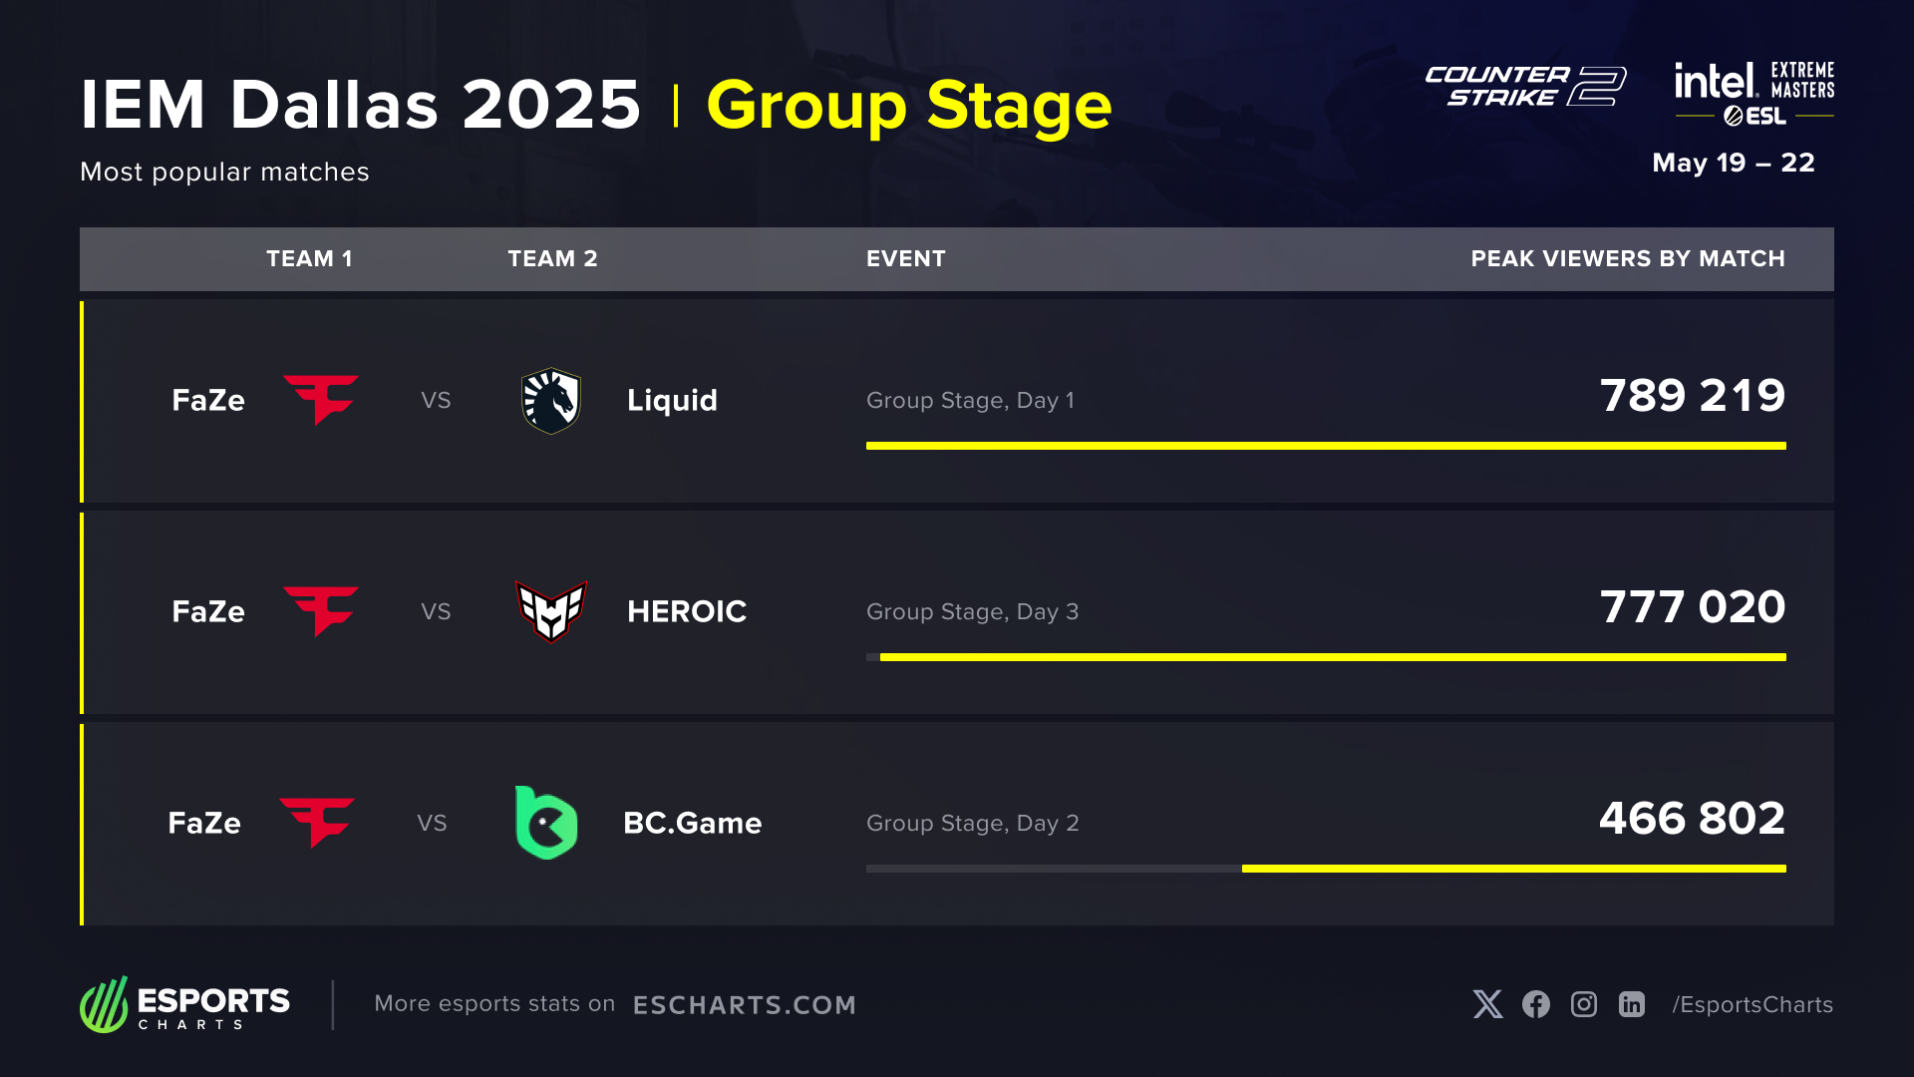Click the FaZe vs BC.Game viewers bar
The height and width of the screenshot is (1077, 1914).
[1513, 869]
